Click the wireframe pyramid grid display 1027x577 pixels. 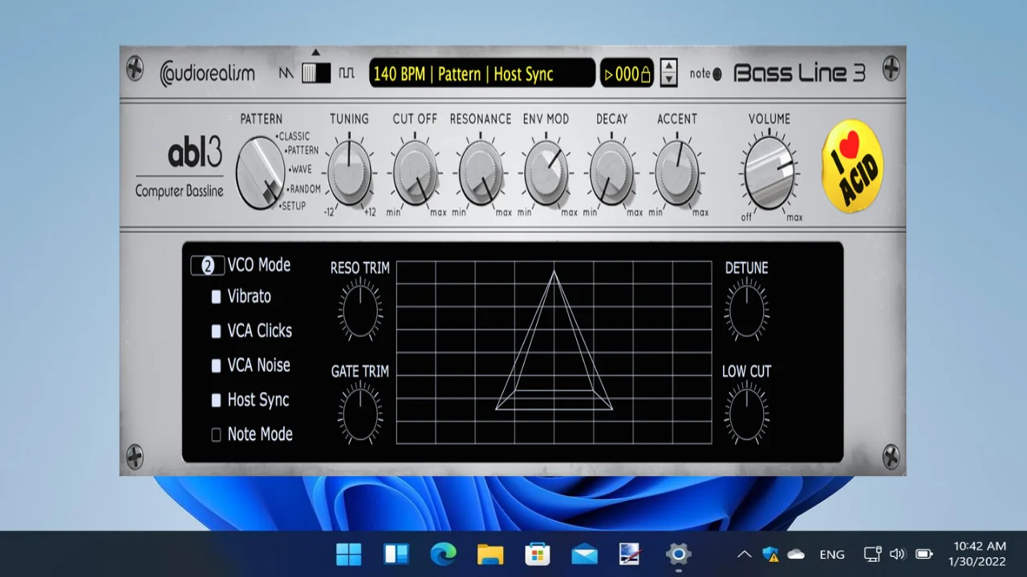(x=554, y=352)
